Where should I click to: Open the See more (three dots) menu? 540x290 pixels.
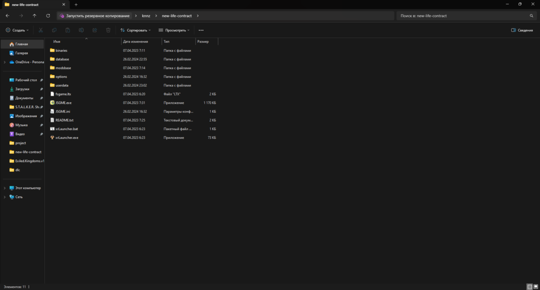[201, 30]
